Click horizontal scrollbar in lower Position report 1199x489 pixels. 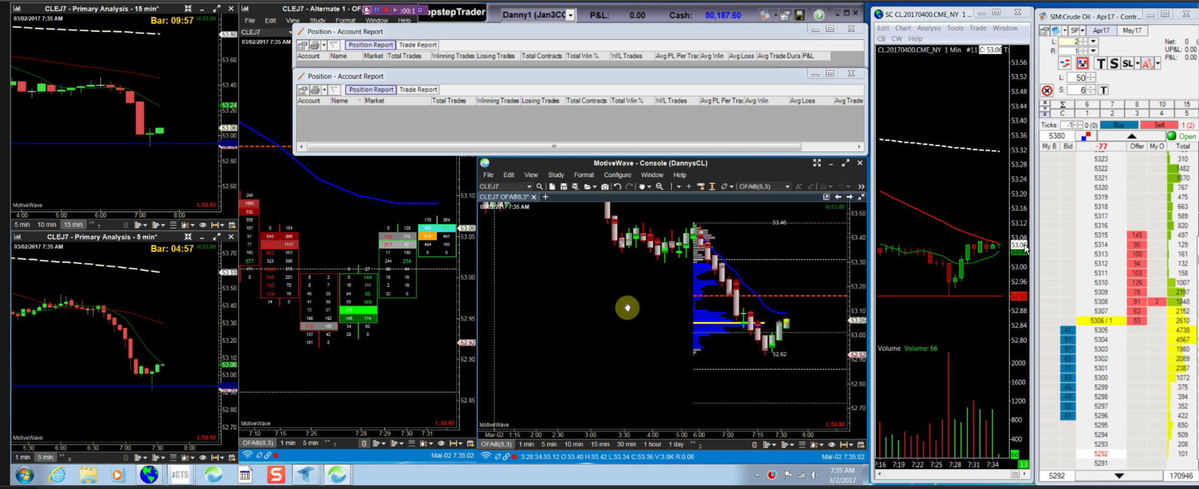point(553,147)
